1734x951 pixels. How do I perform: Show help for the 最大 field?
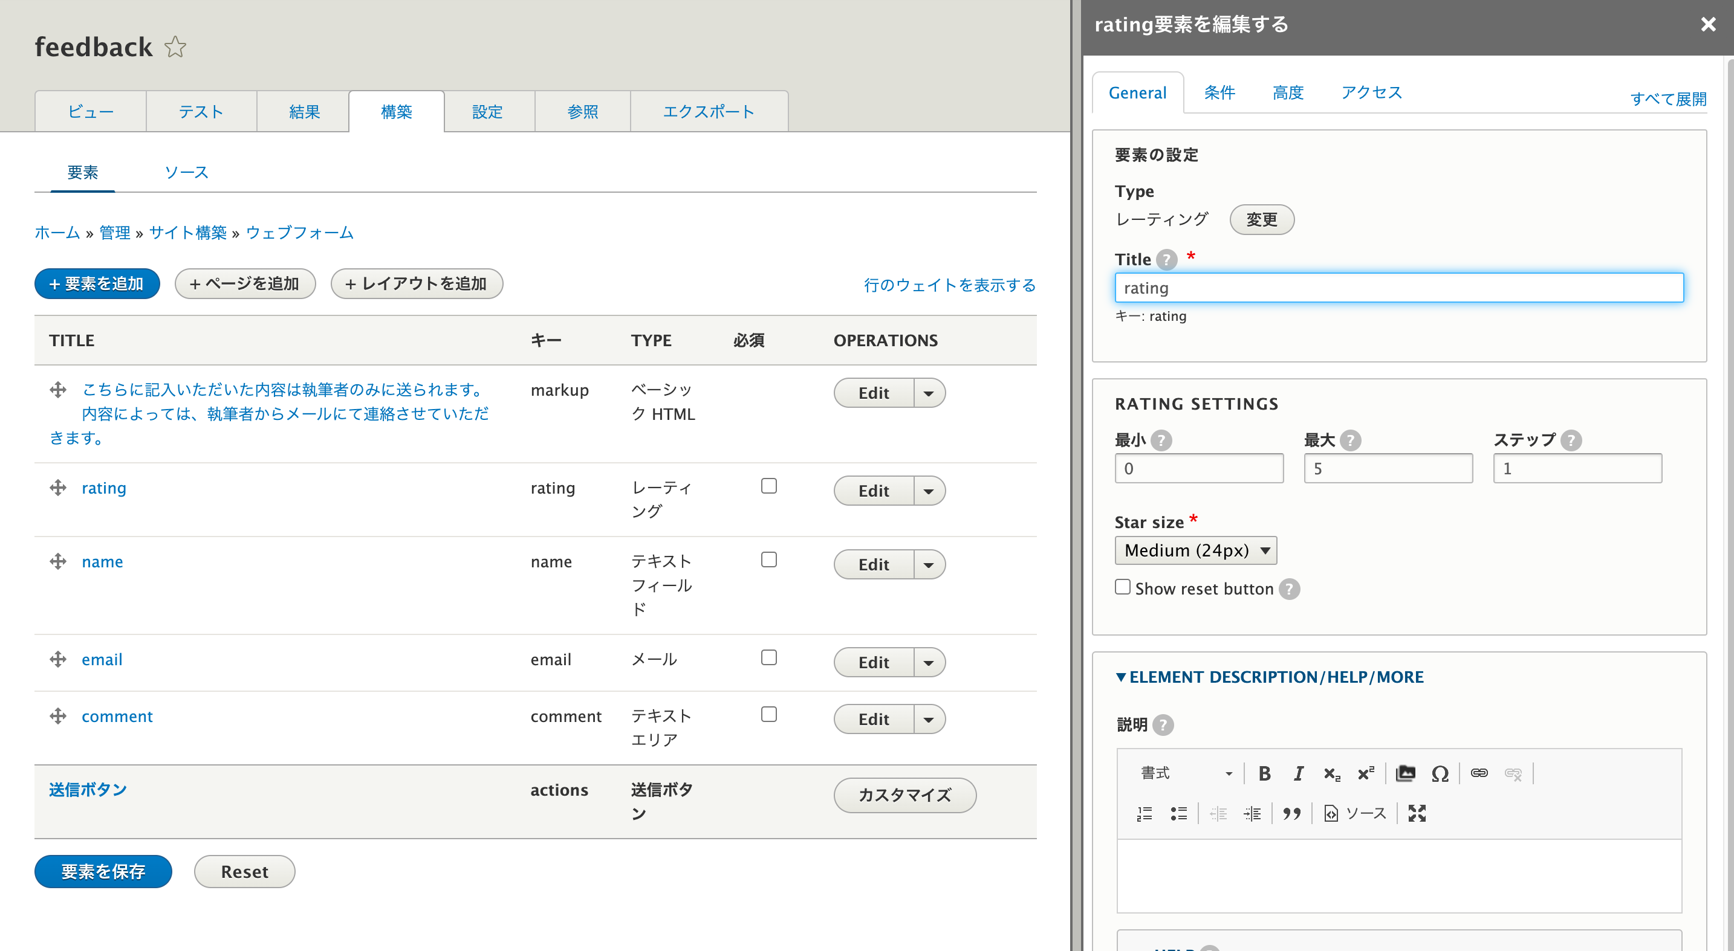pyautogui.click(x=1350, y=440)
